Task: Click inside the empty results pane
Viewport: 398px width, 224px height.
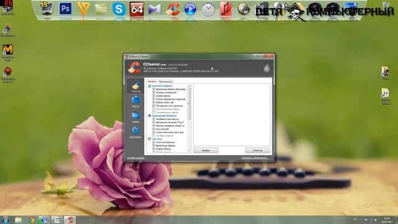Action: pos(232,114)
